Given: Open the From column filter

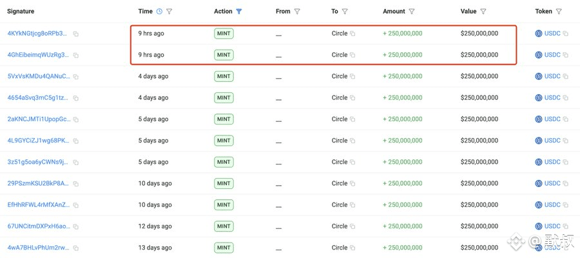Looking at the screenshot, I should pyautogui.click(x=297, y=12).
